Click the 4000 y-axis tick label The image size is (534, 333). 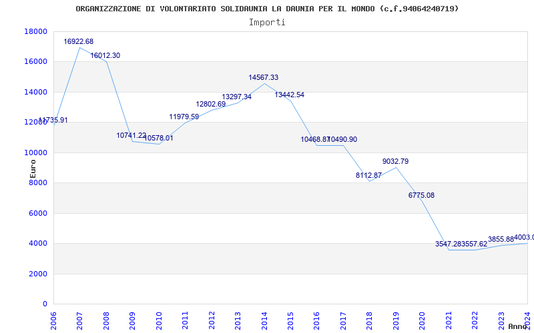[38, 244]
